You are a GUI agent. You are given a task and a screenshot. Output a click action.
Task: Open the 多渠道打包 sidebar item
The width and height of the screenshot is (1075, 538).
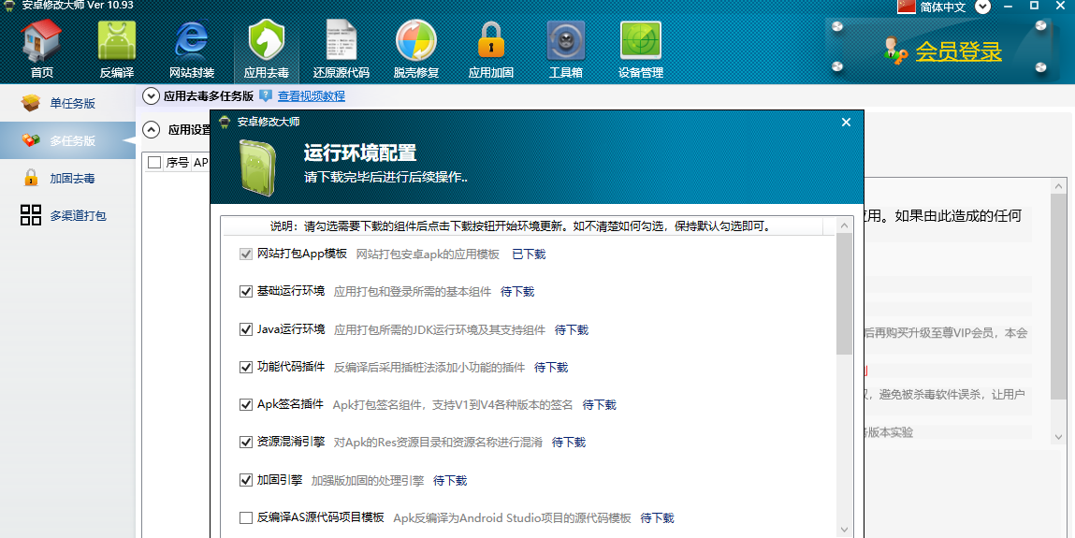[77, 215]
